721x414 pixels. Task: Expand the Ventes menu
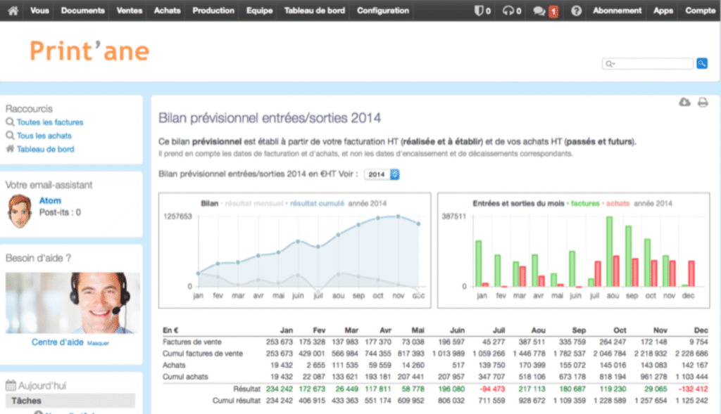(130, 11)
